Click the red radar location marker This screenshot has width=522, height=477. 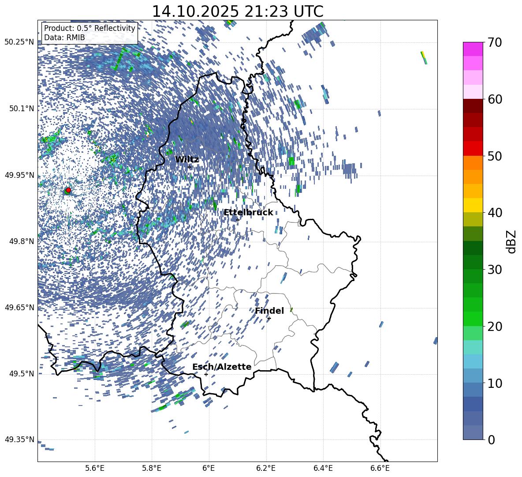click(x=68, y=190)
